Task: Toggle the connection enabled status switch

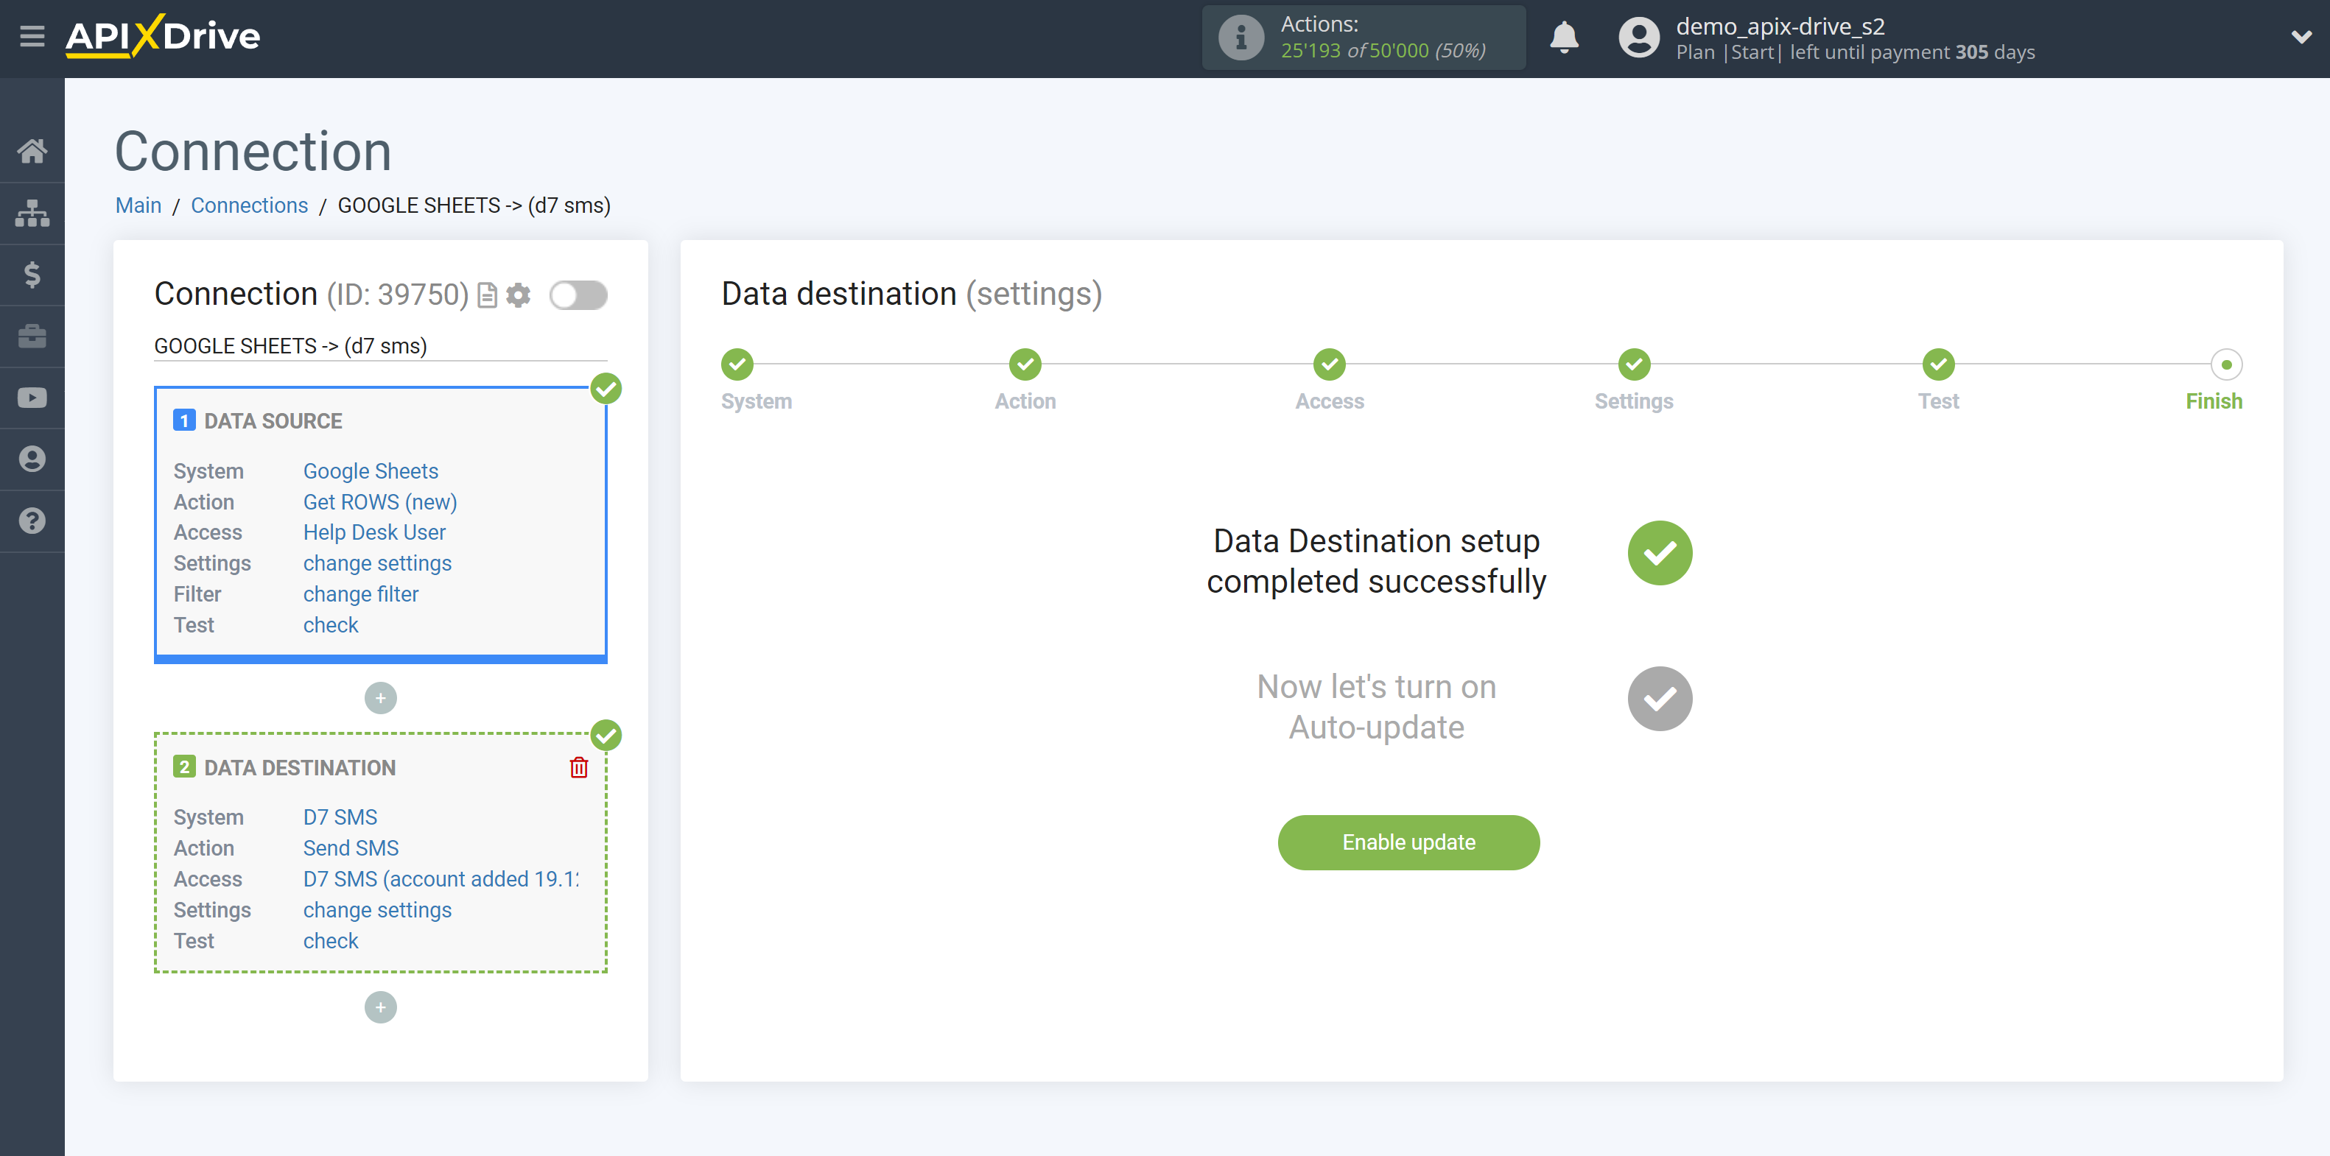Action: click(x=580, y=296)
